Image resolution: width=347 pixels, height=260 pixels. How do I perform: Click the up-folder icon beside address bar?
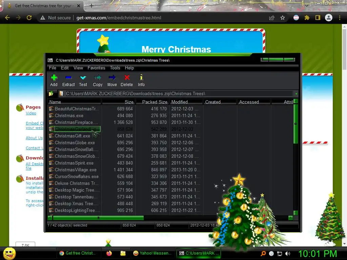pyautogui.click(x=51, y=94)
